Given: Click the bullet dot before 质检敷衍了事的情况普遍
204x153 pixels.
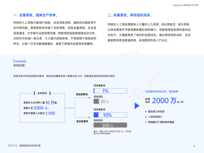Looking at the screenshot, I should click(x=146, y=122).
